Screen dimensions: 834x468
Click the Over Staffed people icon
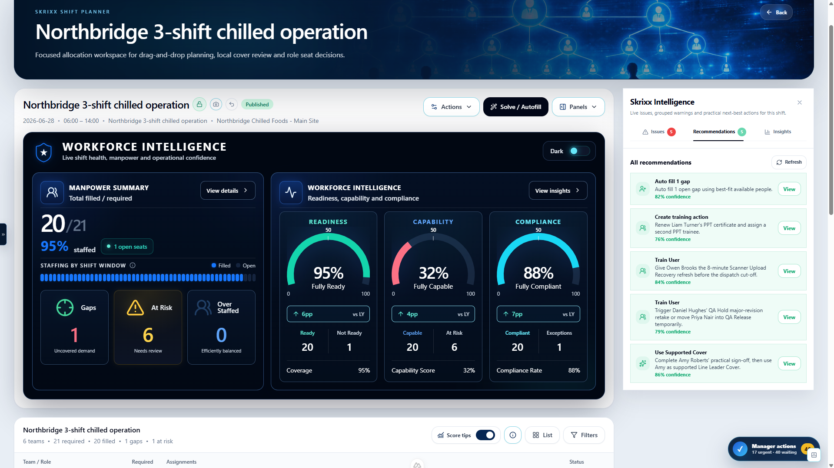[203, 308]
